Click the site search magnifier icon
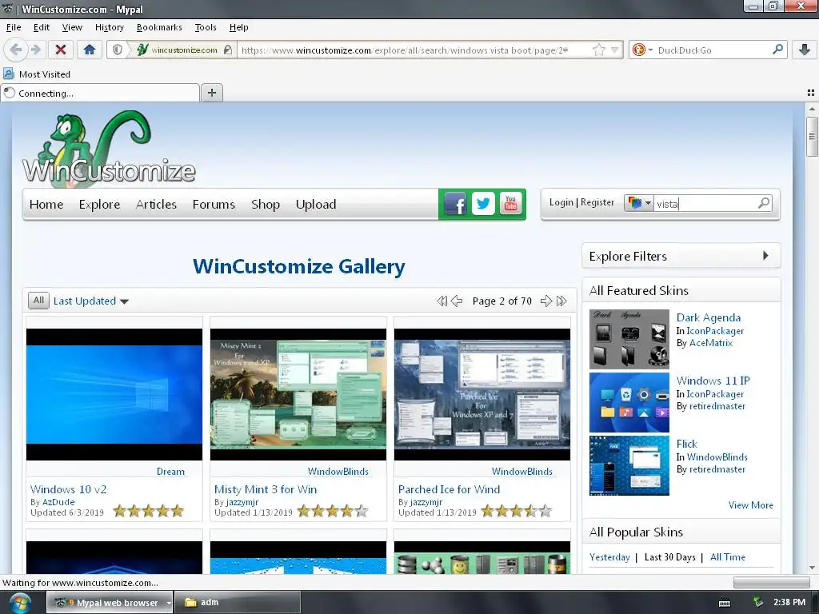Screen dimensions: 819x614 point(764,203)
